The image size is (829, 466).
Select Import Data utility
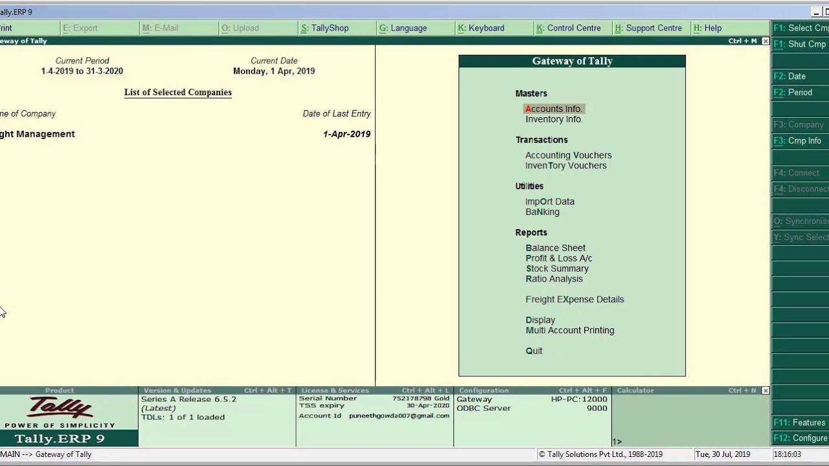click(x=549, y=202)
